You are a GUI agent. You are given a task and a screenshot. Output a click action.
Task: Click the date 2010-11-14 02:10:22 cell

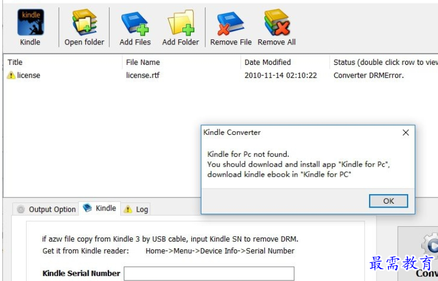pos(281,76)
